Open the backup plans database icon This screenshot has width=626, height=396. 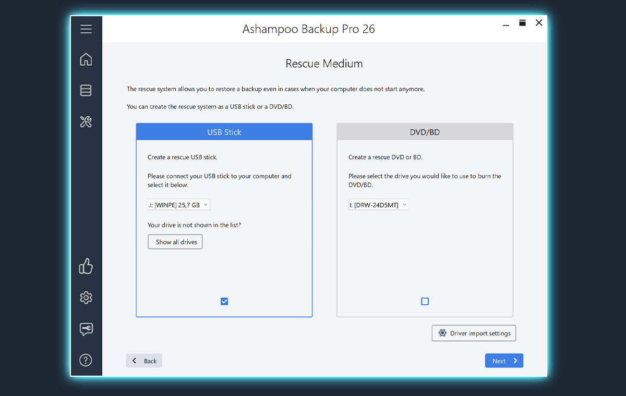[x=86, y=91]
